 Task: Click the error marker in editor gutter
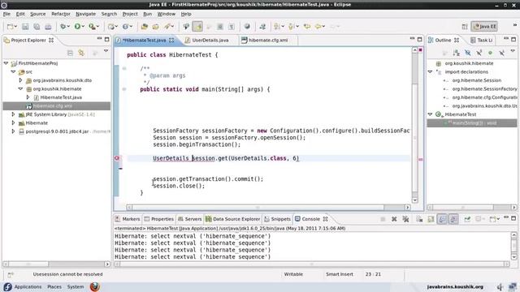coord(117,158)
